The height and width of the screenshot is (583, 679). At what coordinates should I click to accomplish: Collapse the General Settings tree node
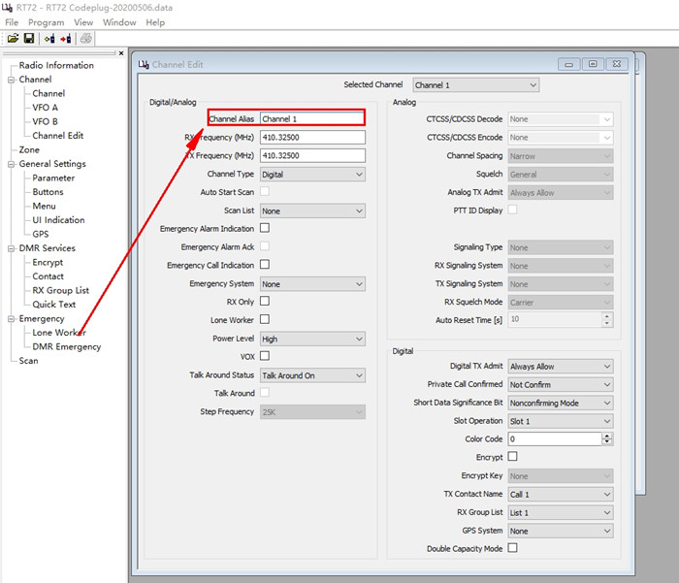click(x=11, y=164)
